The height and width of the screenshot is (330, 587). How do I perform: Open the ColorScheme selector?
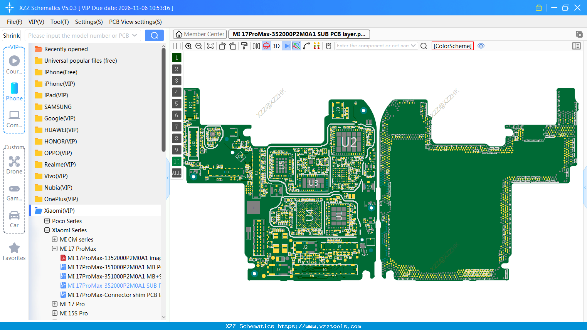(x=452, y=46)
